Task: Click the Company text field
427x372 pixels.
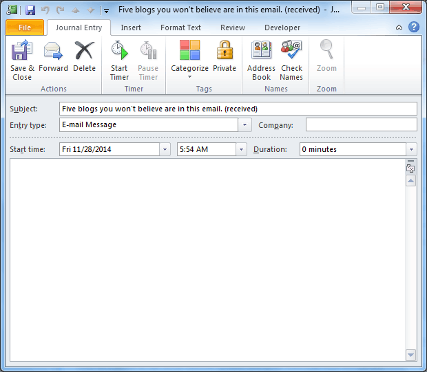Action: pyautogui.click(x=362, y=125)
